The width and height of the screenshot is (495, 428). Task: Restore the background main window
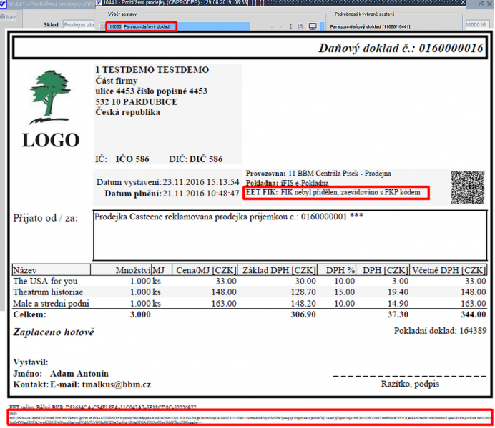[x=481, y=4]
